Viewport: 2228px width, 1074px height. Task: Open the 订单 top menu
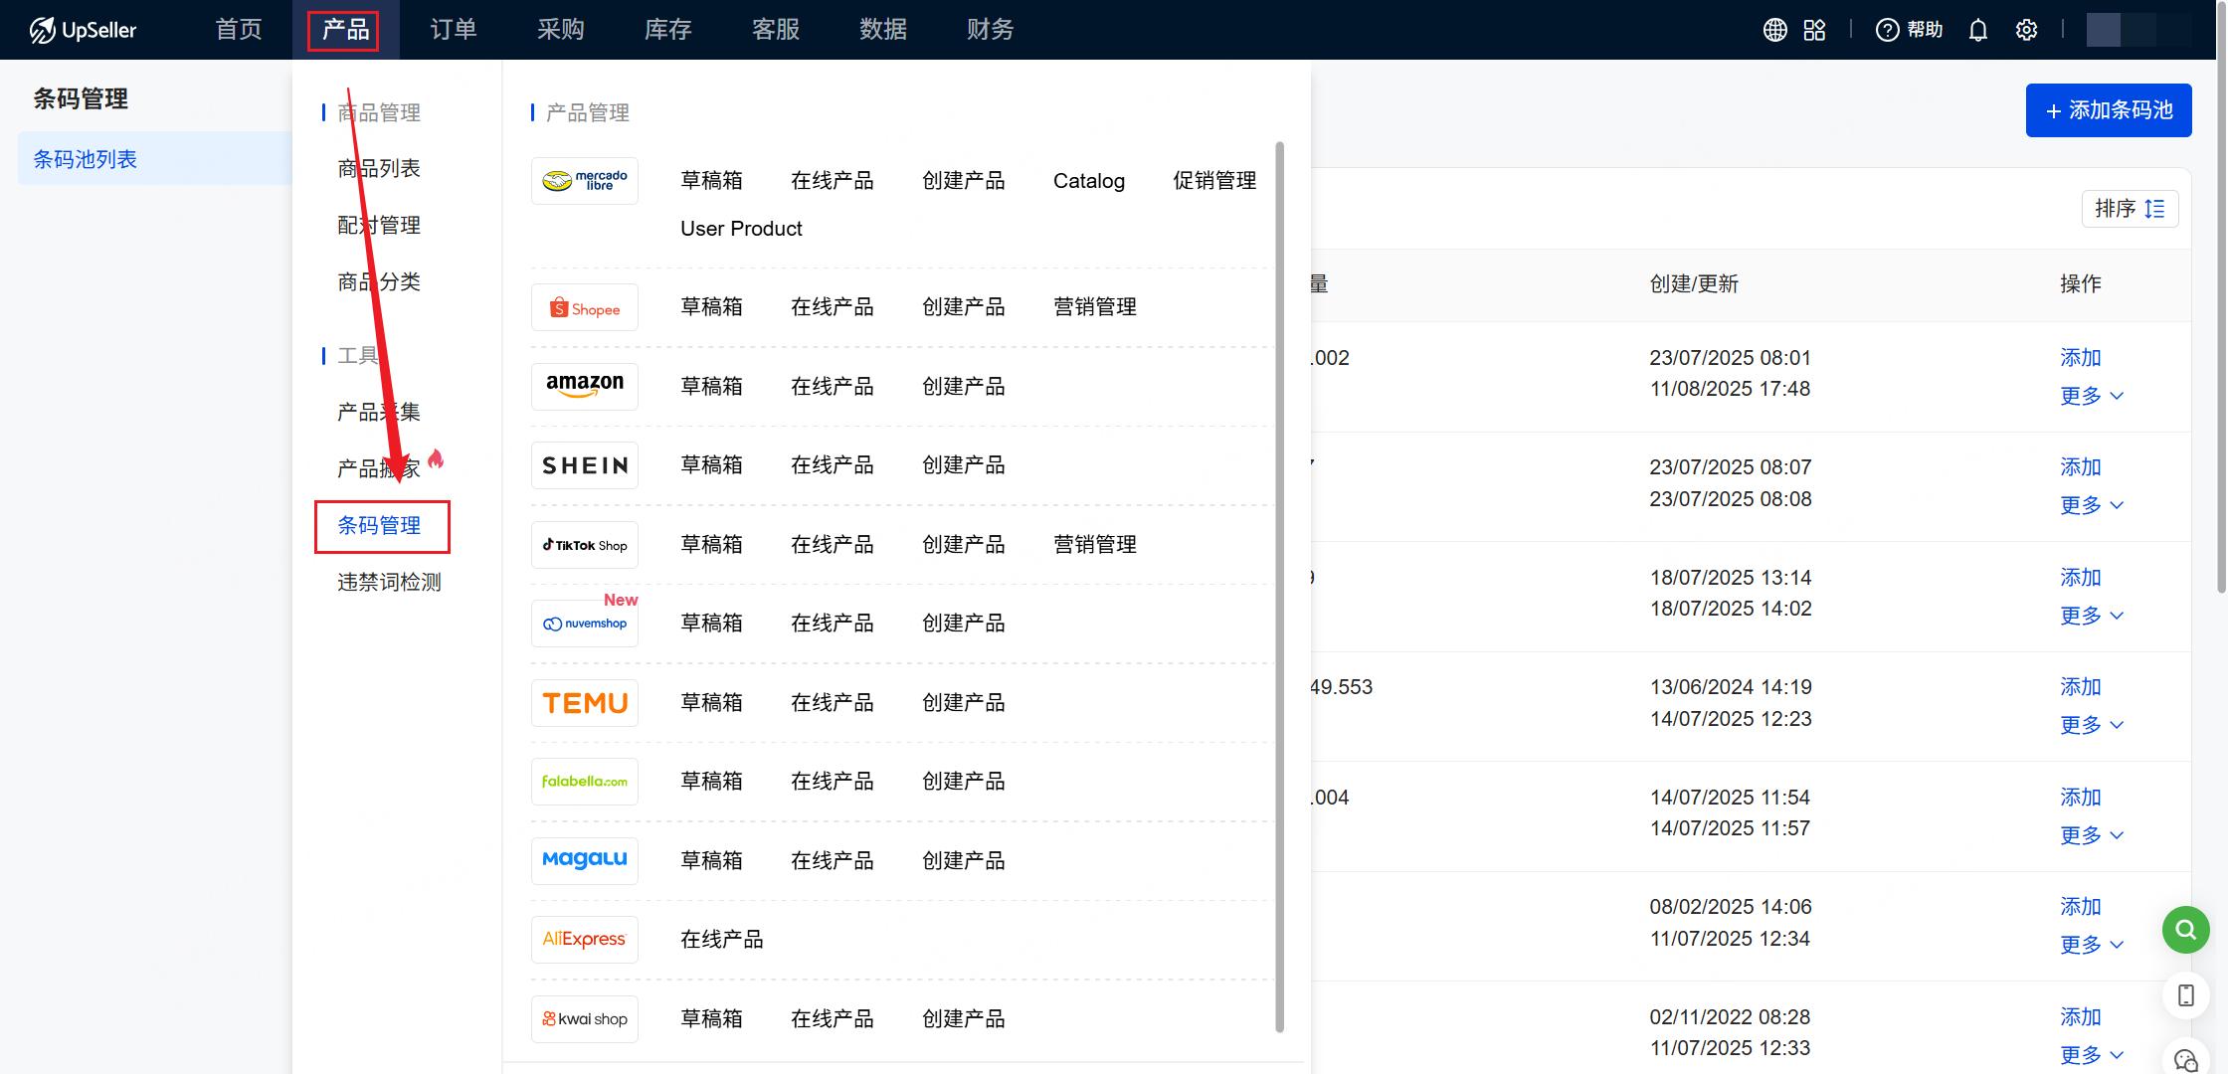point(454,30)
